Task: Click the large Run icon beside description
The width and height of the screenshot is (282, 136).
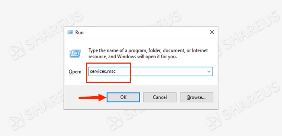Action: click(75, 53)
